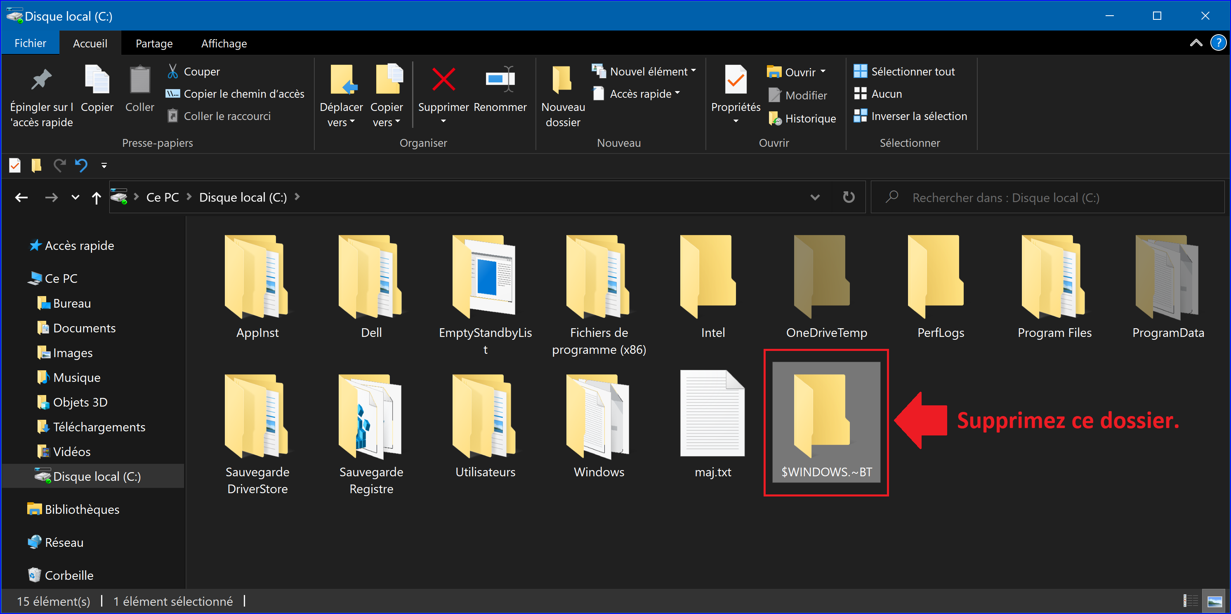
Task: Click Aucun to deselect everything
Action: click(878, 94)
